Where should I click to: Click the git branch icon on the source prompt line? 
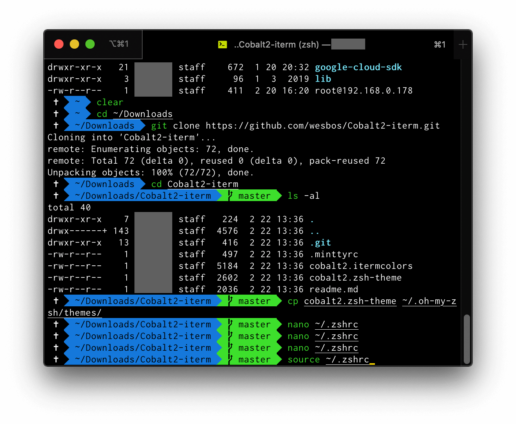(x=230, y=360)
